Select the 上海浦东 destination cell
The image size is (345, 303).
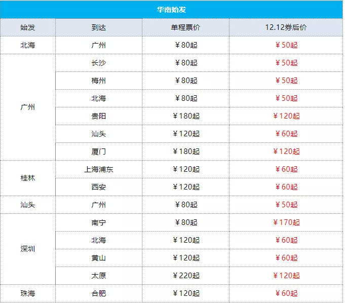tap(99, 169)
